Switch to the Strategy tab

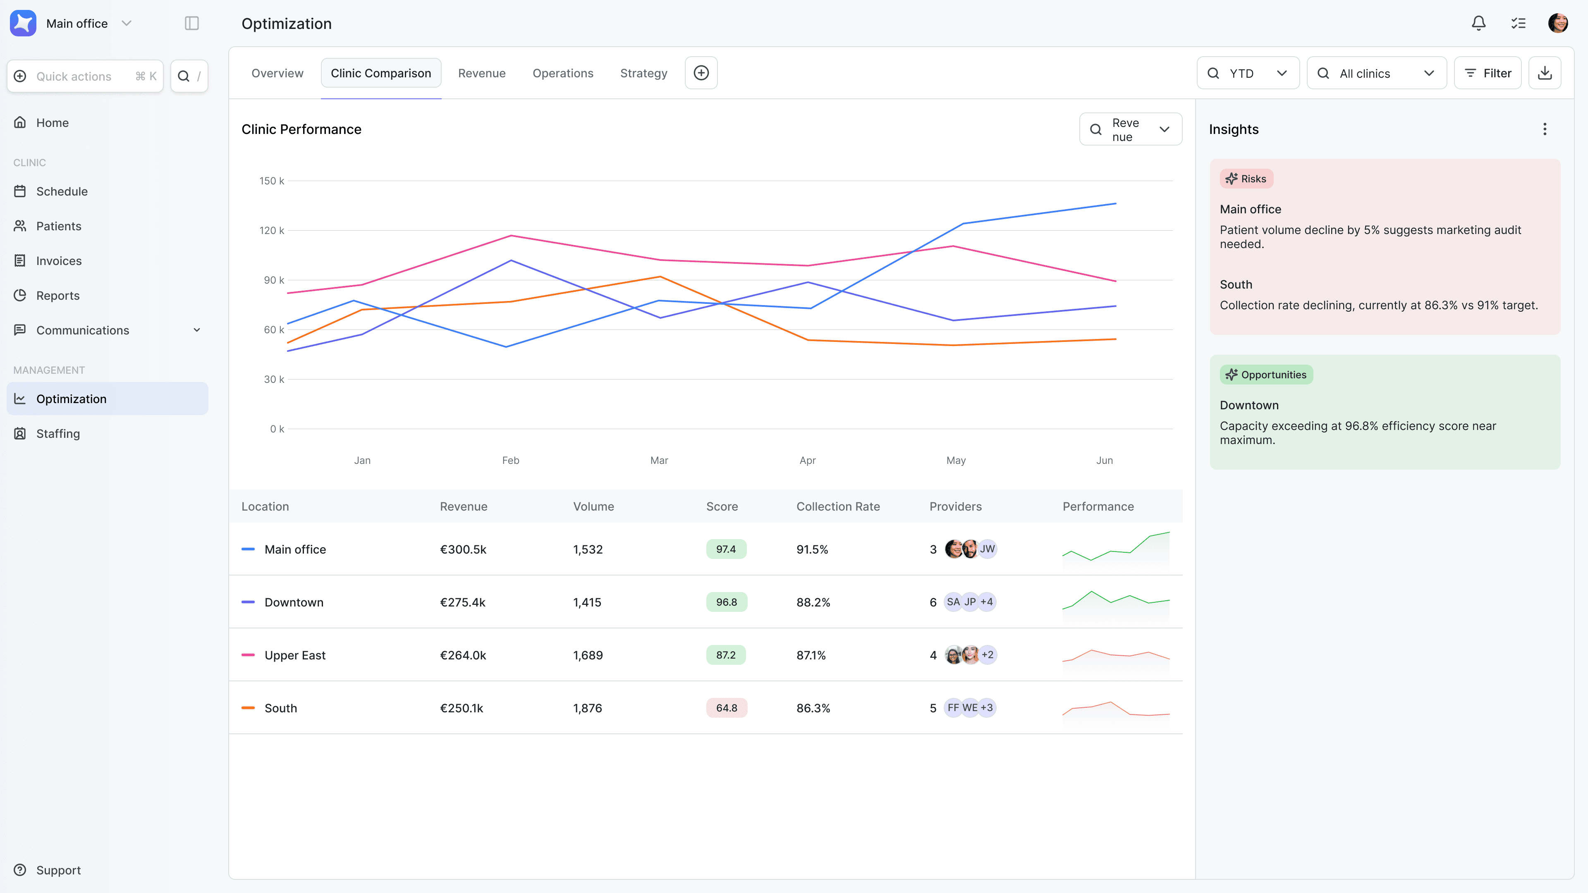point(643,73)
